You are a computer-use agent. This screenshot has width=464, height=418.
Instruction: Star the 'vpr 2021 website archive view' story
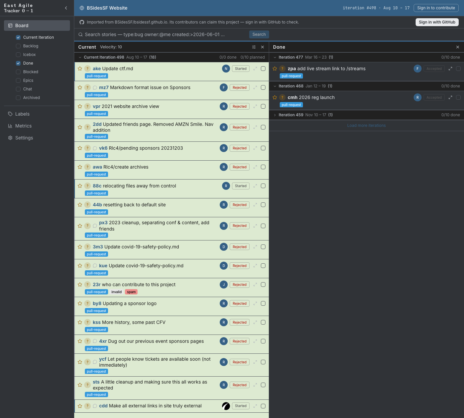click(80, 106)
